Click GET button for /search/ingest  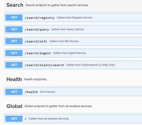tap(14, 53)
